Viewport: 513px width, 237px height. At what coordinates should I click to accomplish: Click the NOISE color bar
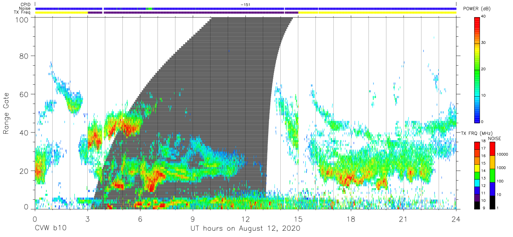click(492, 175)
